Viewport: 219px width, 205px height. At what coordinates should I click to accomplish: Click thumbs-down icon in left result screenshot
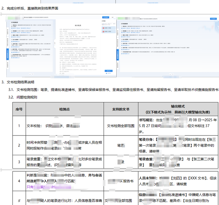click(x=33, y=74)
